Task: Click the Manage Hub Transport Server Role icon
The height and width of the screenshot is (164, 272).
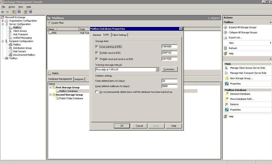Action: (x=227, y=73)
